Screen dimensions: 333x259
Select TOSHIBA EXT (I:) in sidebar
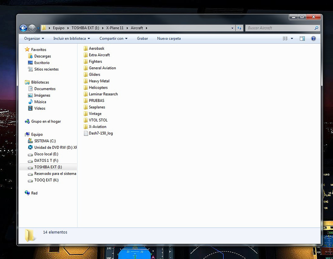[x=48, y=167]
